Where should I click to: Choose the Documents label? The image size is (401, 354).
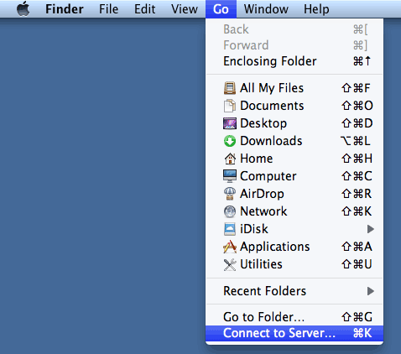pyautogui.click(x=272, y=106)
